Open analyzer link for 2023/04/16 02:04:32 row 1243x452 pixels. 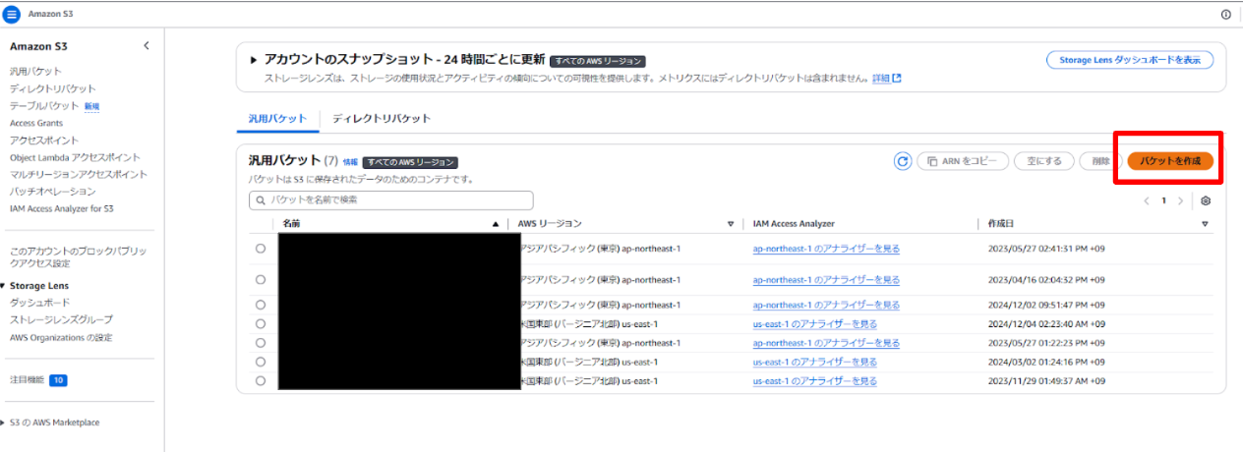[826, 280]
